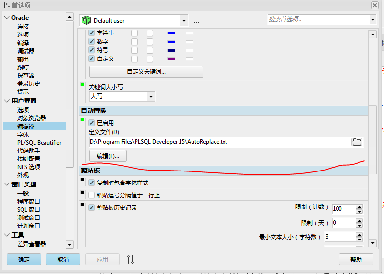Open the keyword case dropdown
384x274 pixels.
[151, 97]
